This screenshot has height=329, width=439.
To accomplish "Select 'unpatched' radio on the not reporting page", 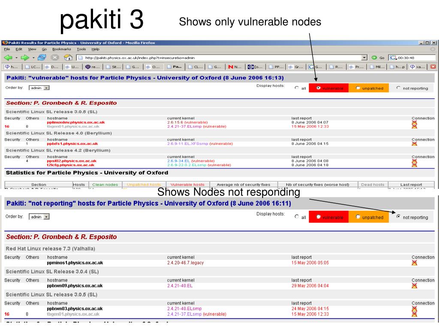I will point(358,216).
